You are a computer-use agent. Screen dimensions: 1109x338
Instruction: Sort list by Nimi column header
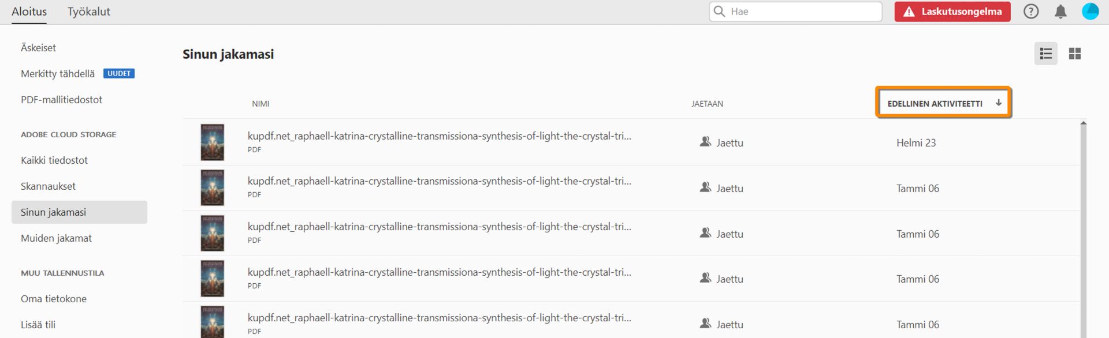click(260, 104)
